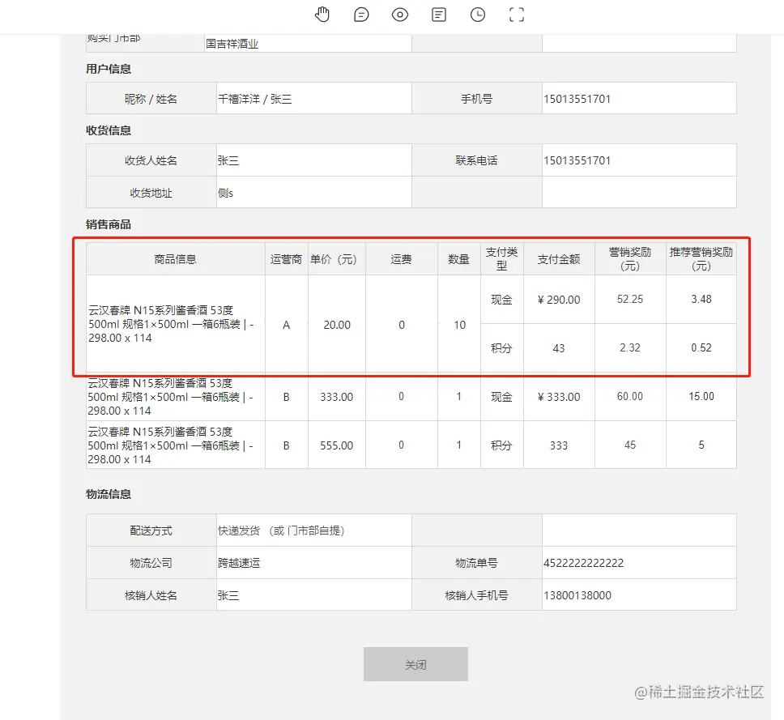784x720 pixels.
Task: Click marketing reward 52.25
Action: click(630, 299)
